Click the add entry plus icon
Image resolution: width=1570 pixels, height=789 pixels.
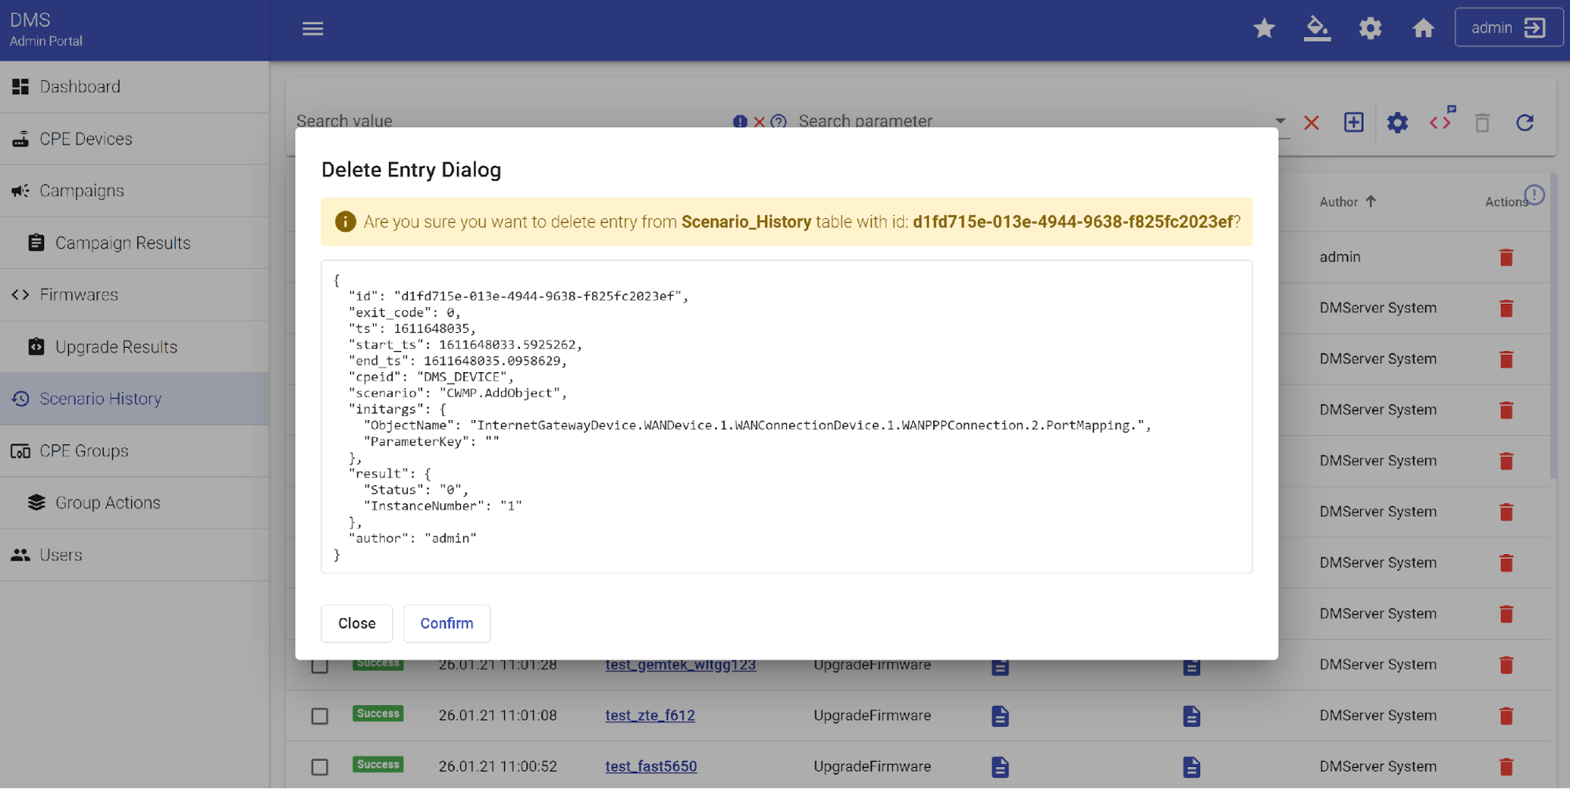click(x=1353, y=122)
